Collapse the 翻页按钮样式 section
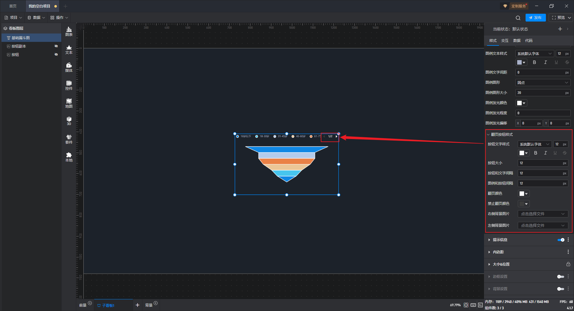Screen dimensions: 574x311 click(x=488, y=135)
